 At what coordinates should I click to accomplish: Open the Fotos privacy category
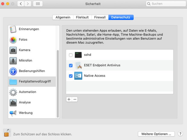[x=32, y=40]
